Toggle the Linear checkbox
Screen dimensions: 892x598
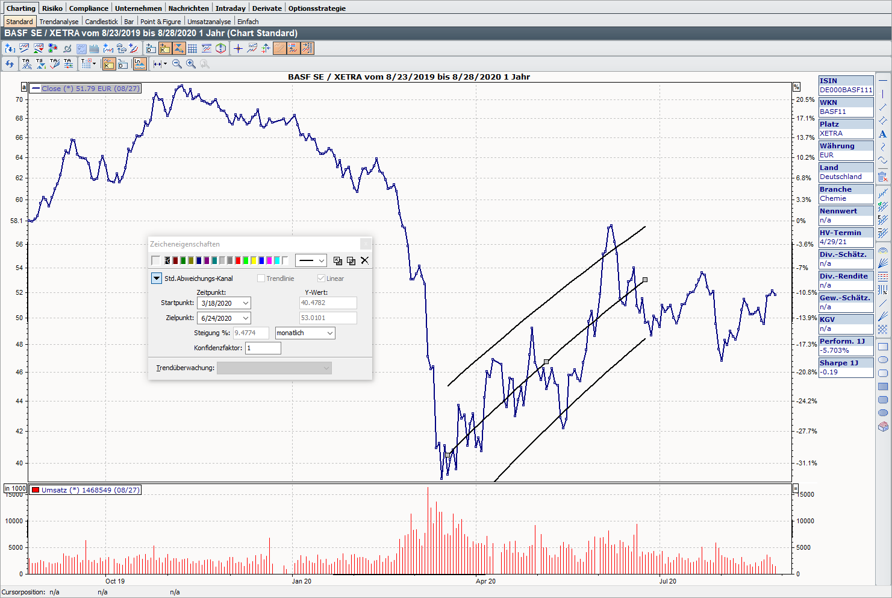click(x=321, y=279)
